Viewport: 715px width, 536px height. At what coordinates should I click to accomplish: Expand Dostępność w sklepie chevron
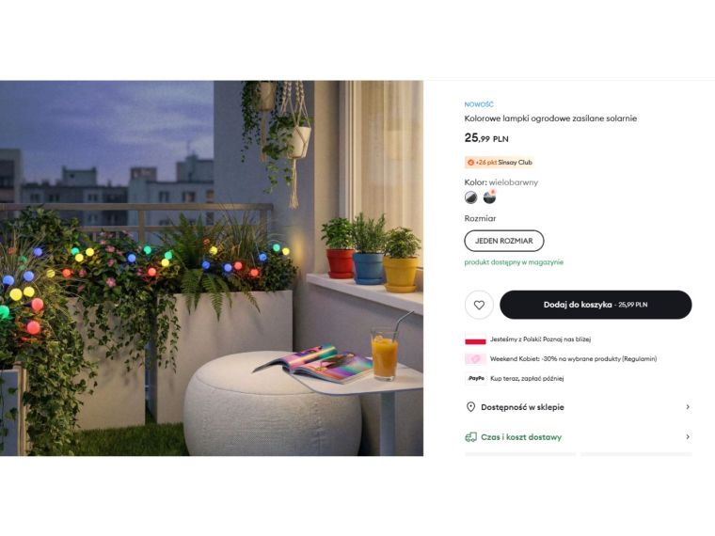tap(688, 407)
